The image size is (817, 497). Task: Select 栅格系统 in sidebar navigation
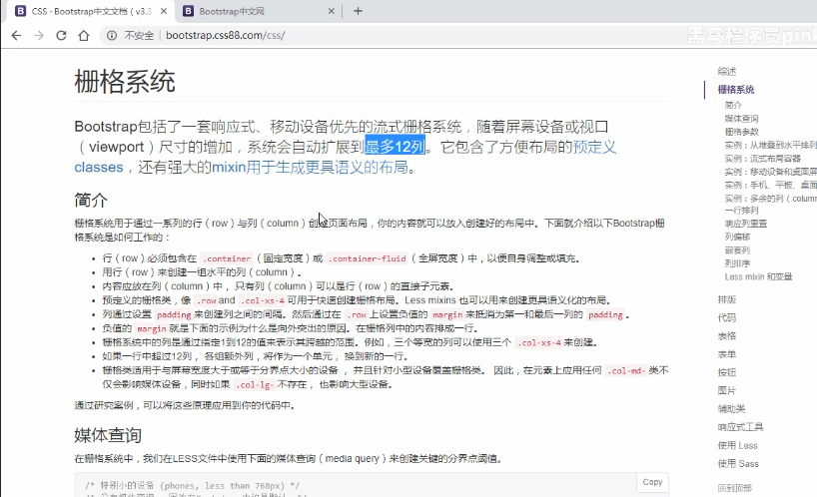736,90
